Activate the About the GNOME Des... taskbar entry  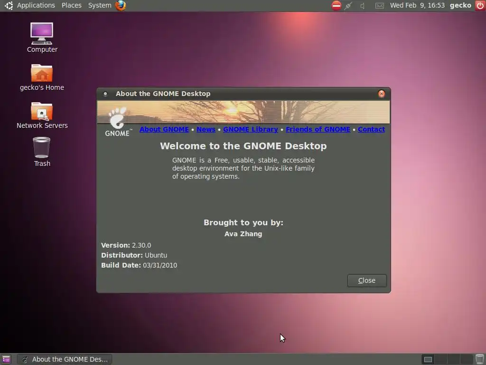[65, 359]
